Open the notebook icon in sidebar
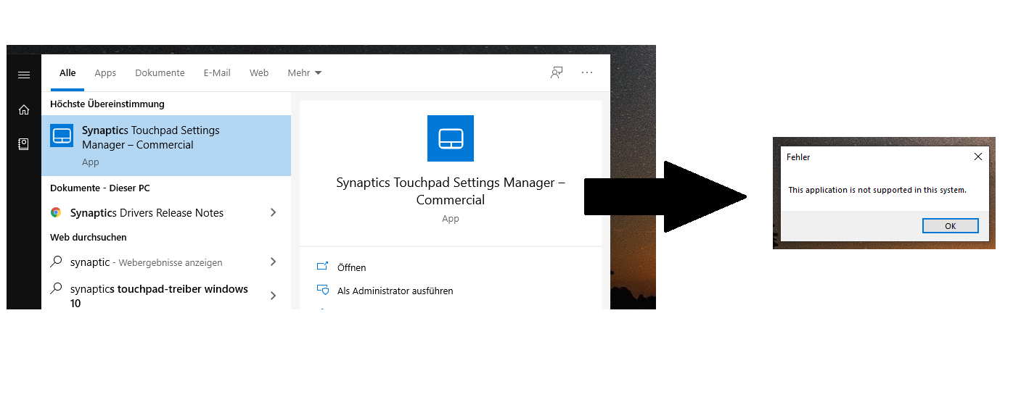The width and height of the screenshot is (1021, 413). click(24, 144)
